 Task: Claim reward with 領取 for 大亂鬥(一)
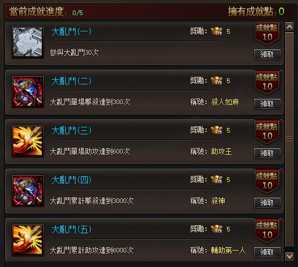click(267, 55)
